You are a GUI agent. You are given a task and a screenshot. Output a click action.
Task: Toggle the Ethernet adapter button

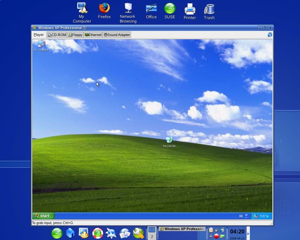(93, 35)
